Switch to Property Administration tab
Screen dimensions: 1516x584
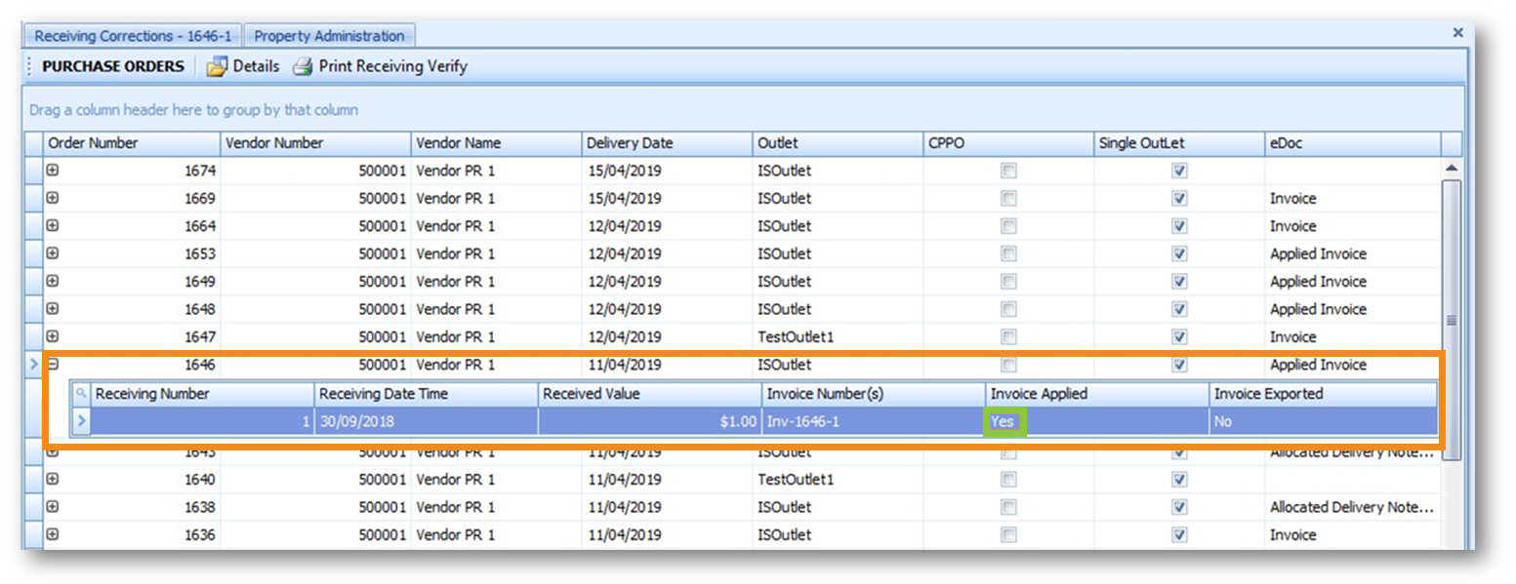pyautogui.click(x=329, y=36)
